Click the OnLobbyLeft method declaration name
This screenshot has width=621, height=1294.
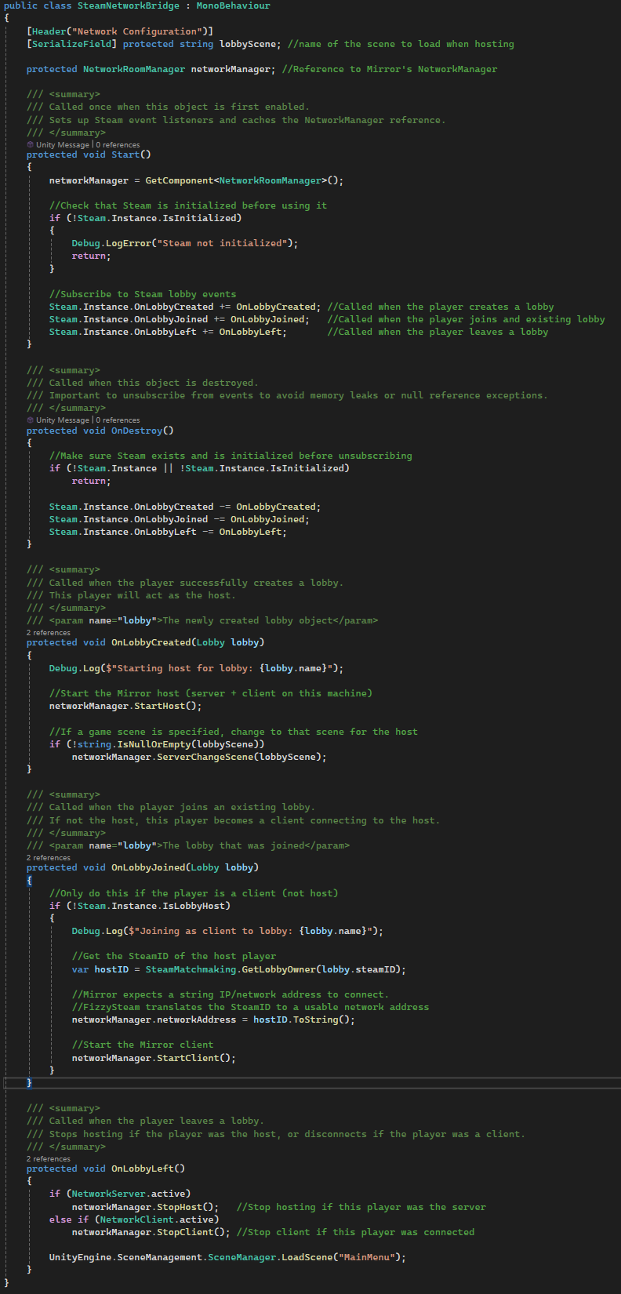tap(143, 1169)
